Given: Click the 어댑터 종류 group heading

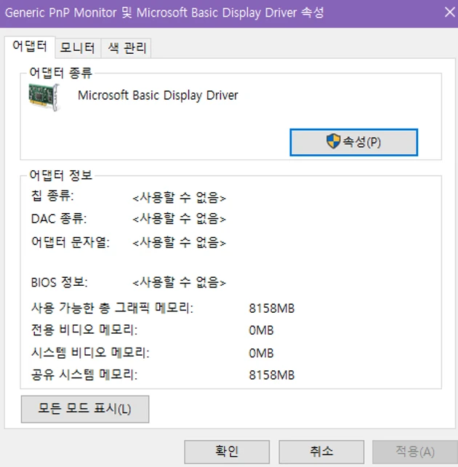Looking at the screenshot, I should 61,73.
